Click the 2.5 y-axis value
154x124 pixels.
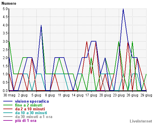[5, 50]
